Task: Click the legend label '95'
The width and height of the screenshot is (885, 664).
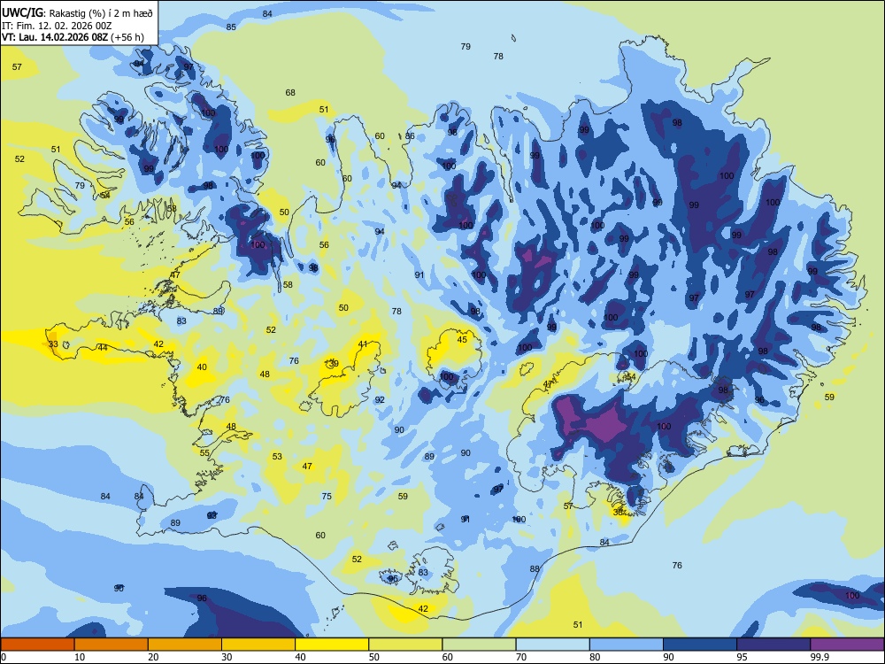Action: (x=742, y=657)
